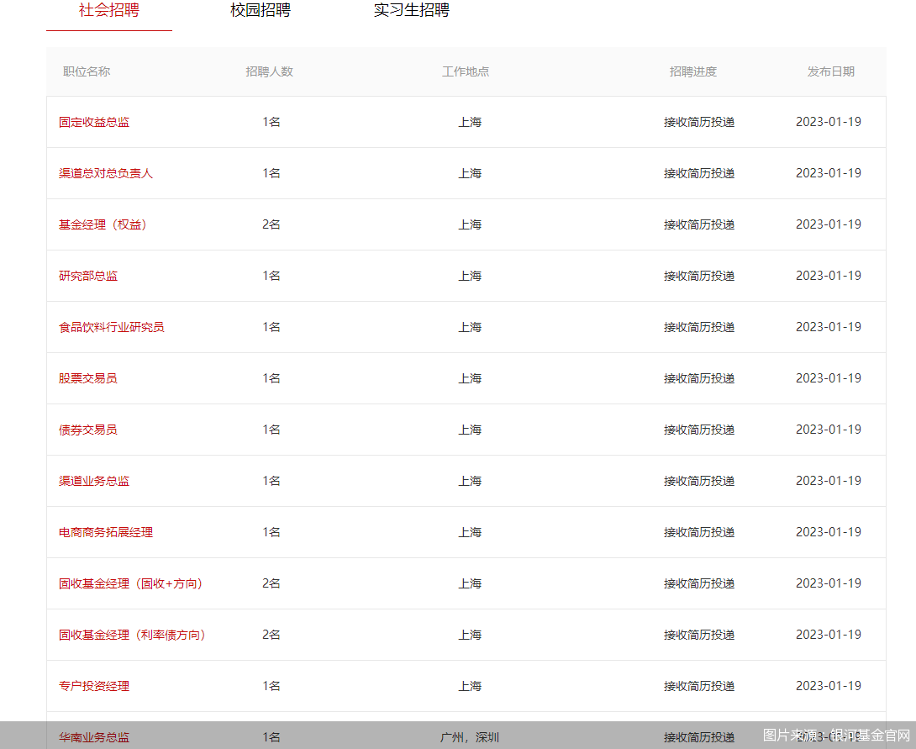View the 渠道业务总监 posting
The height and width of the screenshot is (749, 916).
point(94,481)
